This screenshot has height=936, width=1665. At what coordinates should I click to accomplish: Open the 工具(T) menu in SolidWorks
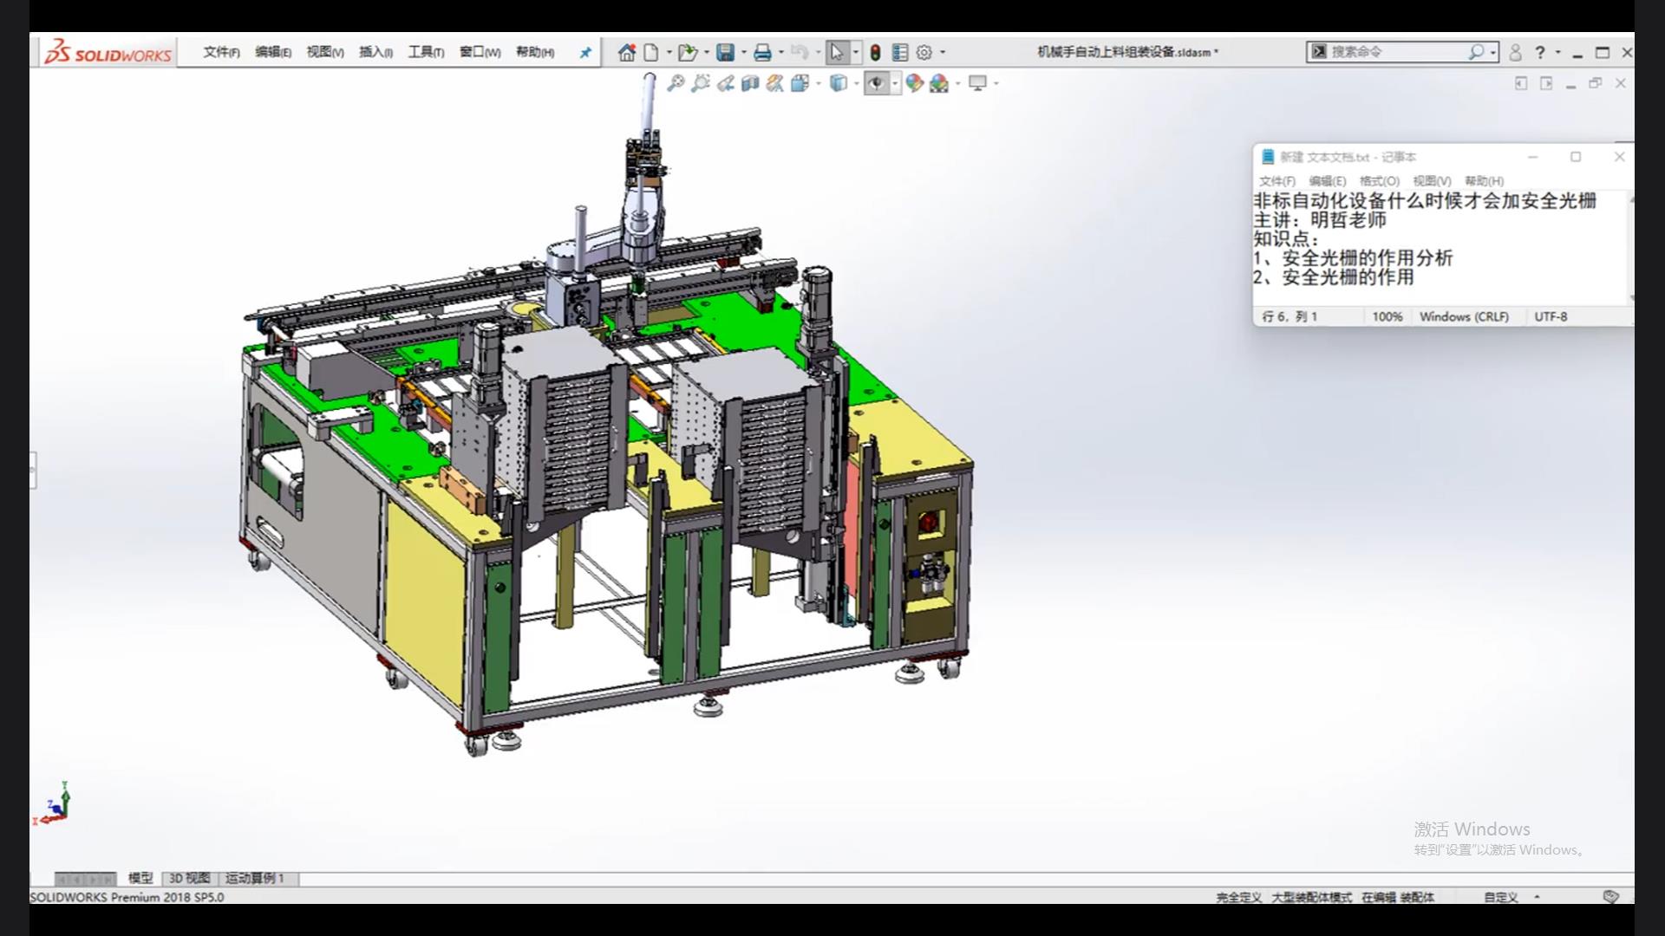coord(426,52)
